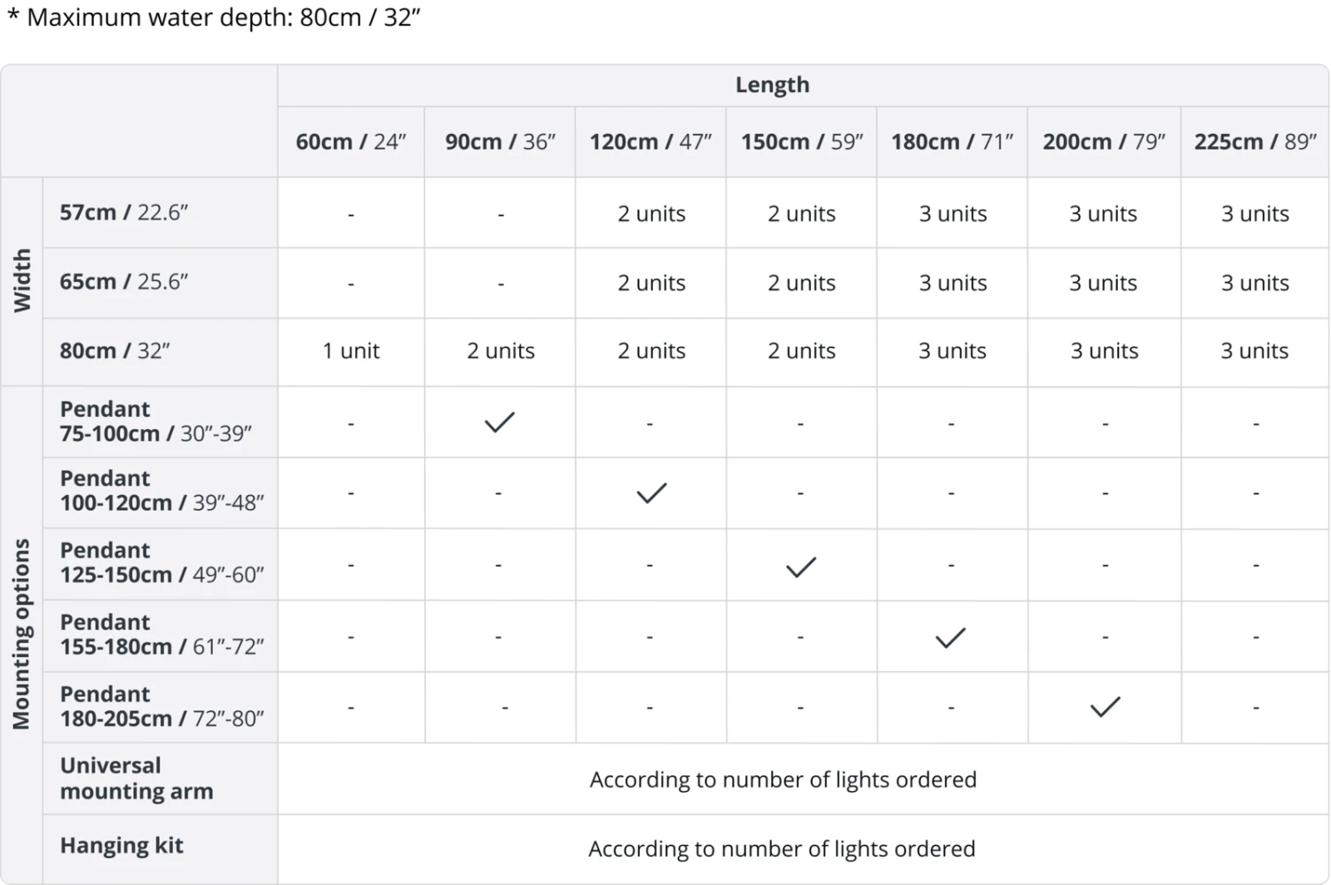Click the checkmark in the Pendant 75-100cm row
The image size is (1331, 885).
pos(500,422)
